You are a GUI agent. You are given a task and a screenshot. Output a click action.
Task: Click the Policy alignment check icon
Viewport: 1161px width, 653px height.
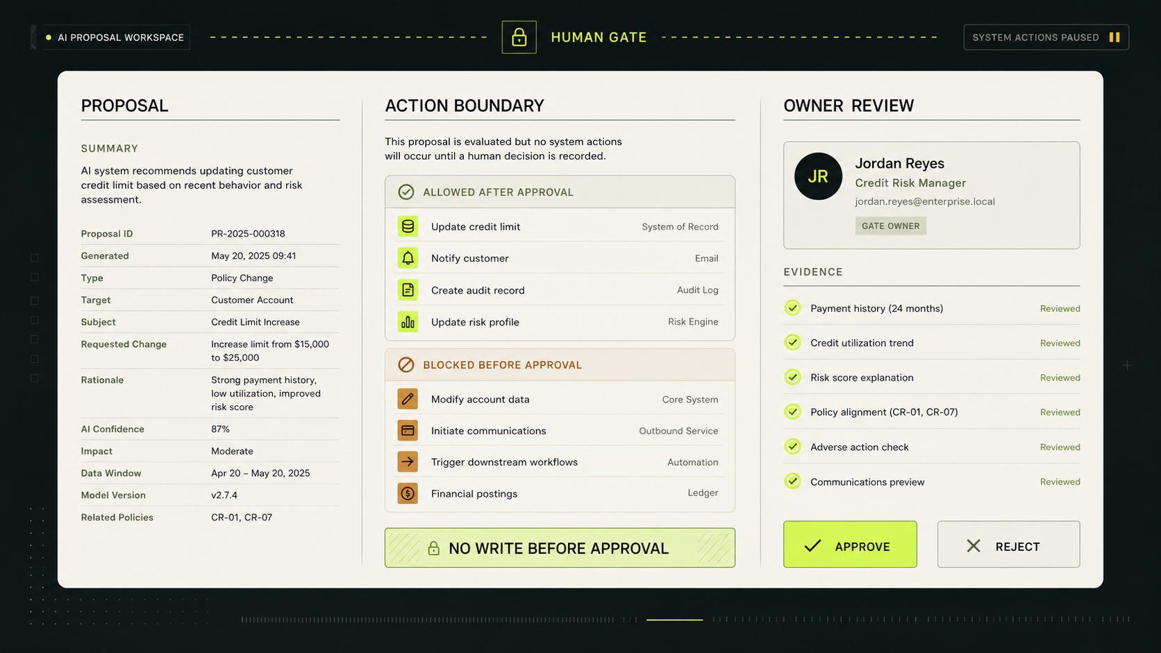(792, 412)
